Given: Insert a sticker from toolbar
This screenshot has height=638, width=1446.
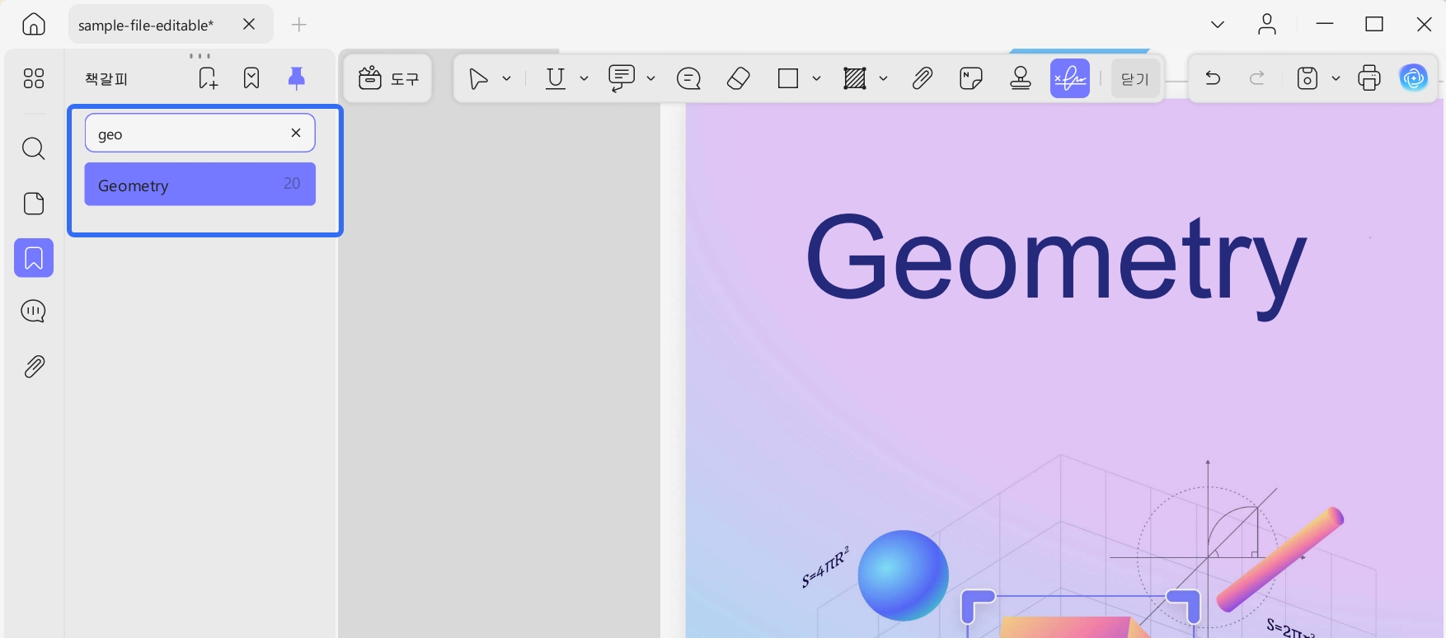Looking at the screenshot, I should point(971,78).
